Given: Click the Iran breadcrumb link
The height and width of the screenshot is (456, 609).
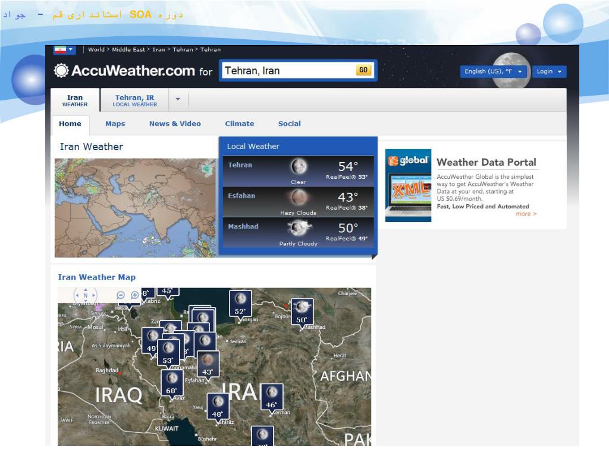Looking at the screenshot, I should (158, 50).
